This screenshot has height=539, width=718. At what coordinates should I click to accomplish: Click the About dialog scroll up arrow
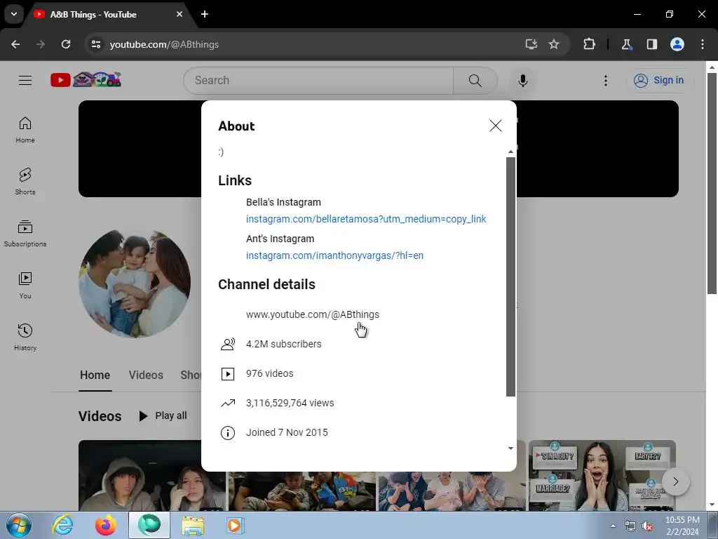(x=510, y=152)
